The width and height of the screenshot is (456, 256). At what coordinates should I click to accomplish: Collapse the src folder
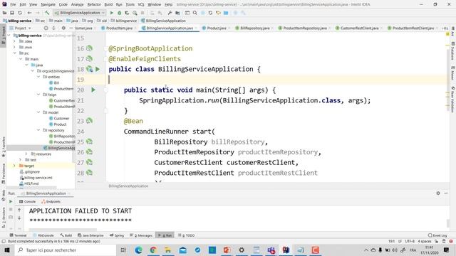[14, 53]
